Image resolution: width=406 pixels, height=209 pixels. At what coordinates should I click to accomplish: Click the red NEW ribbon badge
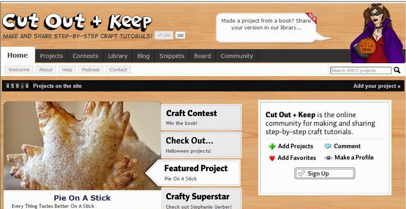pos(312,18)
